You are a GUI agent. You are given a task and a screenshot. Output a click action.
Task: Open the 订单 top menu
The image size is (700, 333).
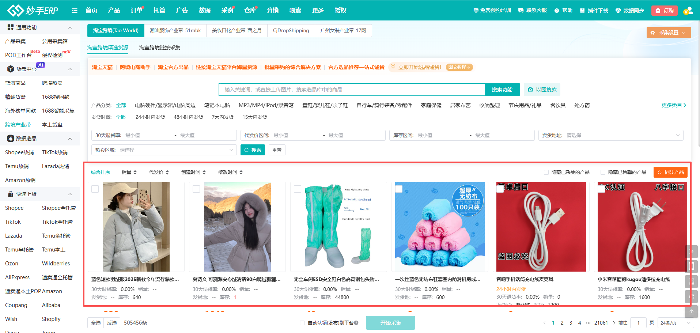(137, 10)
